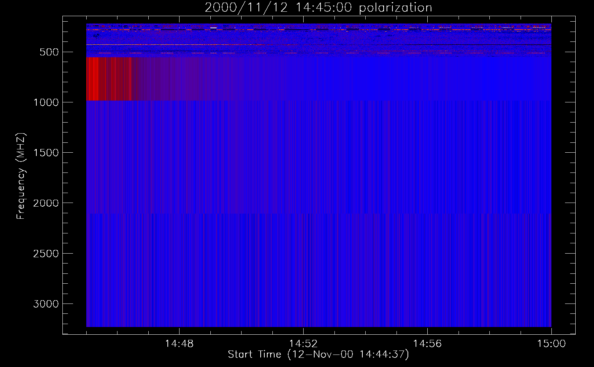
Task: Click the 'Frequency (MHZ)' axis label
Action: (x=21, y=176)
